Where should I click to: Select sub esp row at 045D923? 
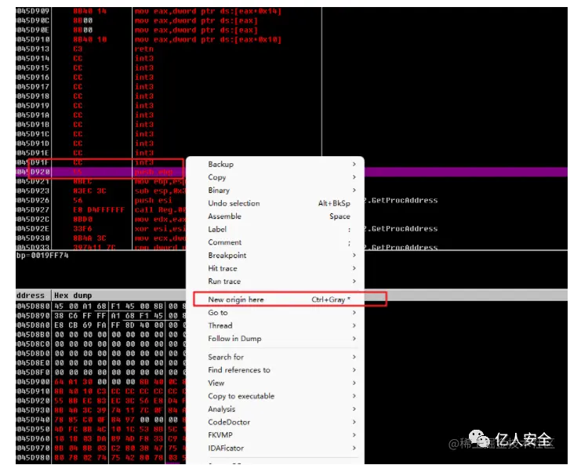[x=100, y=191]
